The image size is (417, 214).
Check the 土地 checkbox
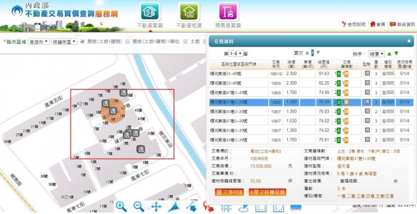point(185,42)
